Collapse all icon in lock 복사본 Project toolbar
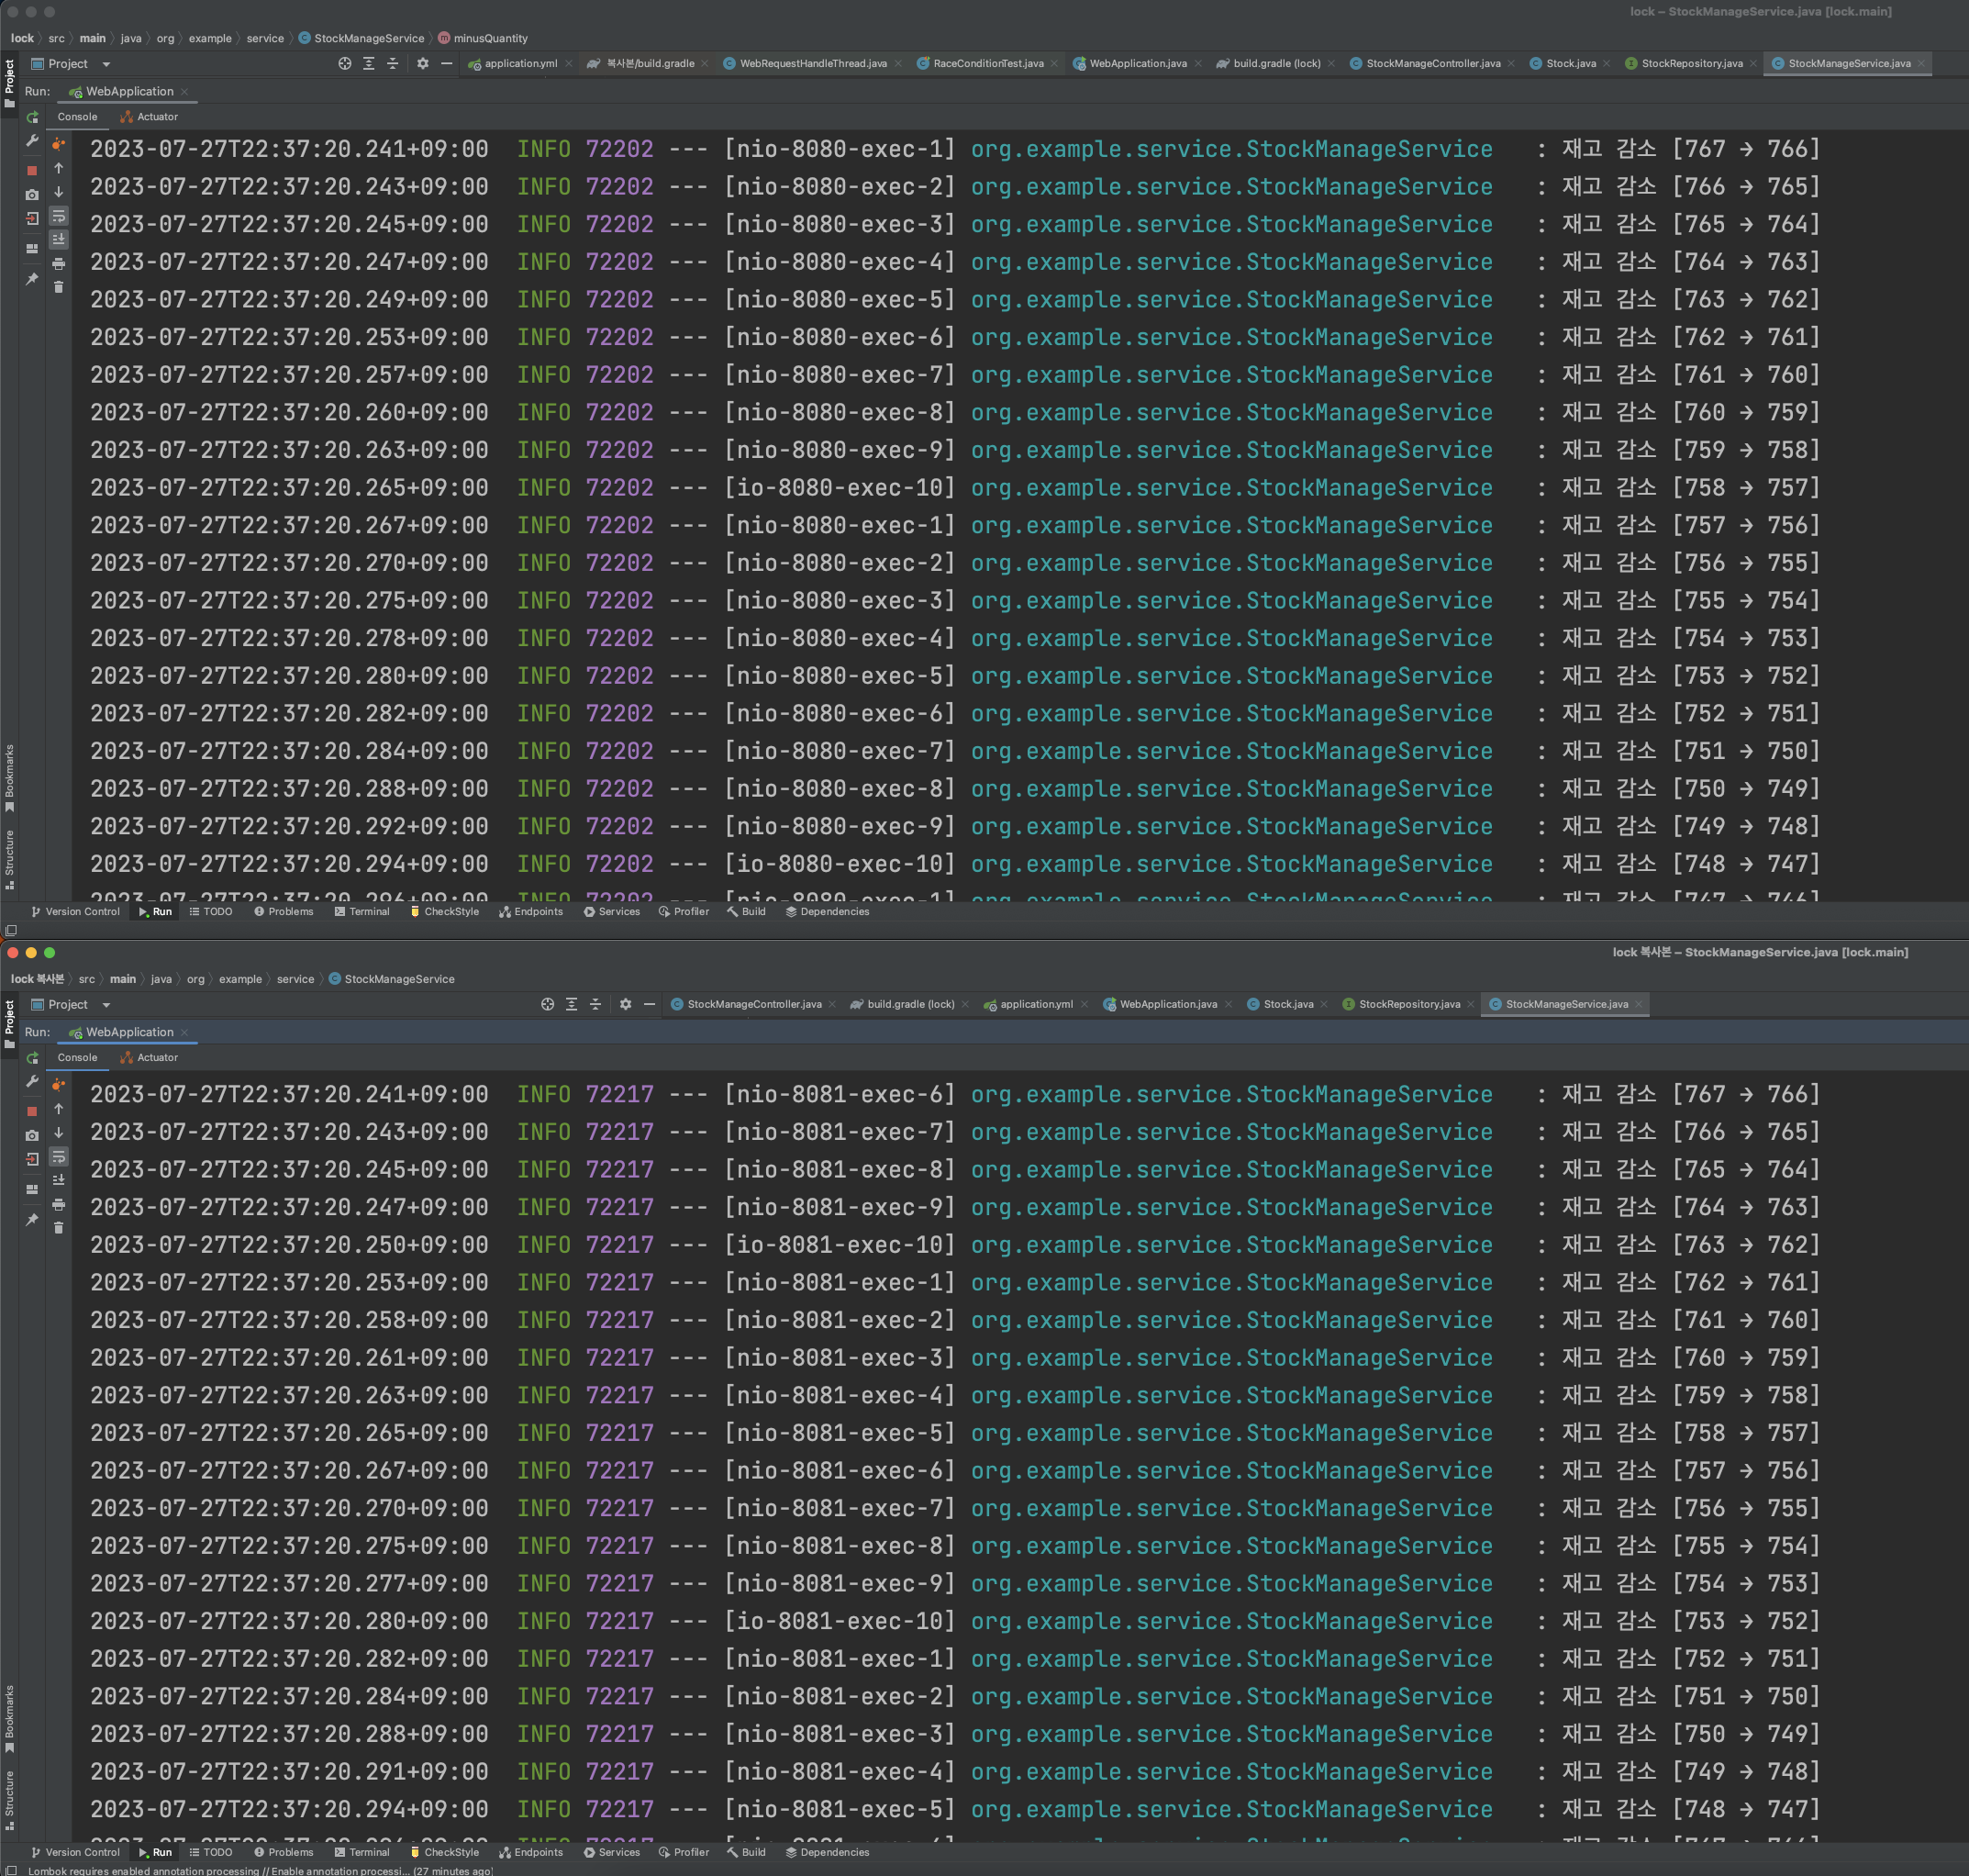Image resolution: width=1969 pixels, height=1876 pixels. (595, 1004)
